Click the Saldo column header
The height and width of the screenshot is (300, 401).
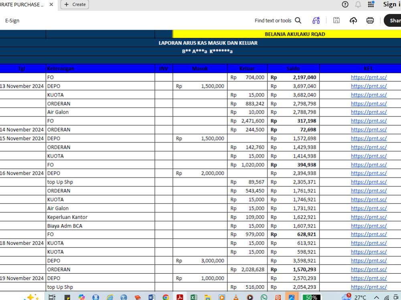[294, 68]
